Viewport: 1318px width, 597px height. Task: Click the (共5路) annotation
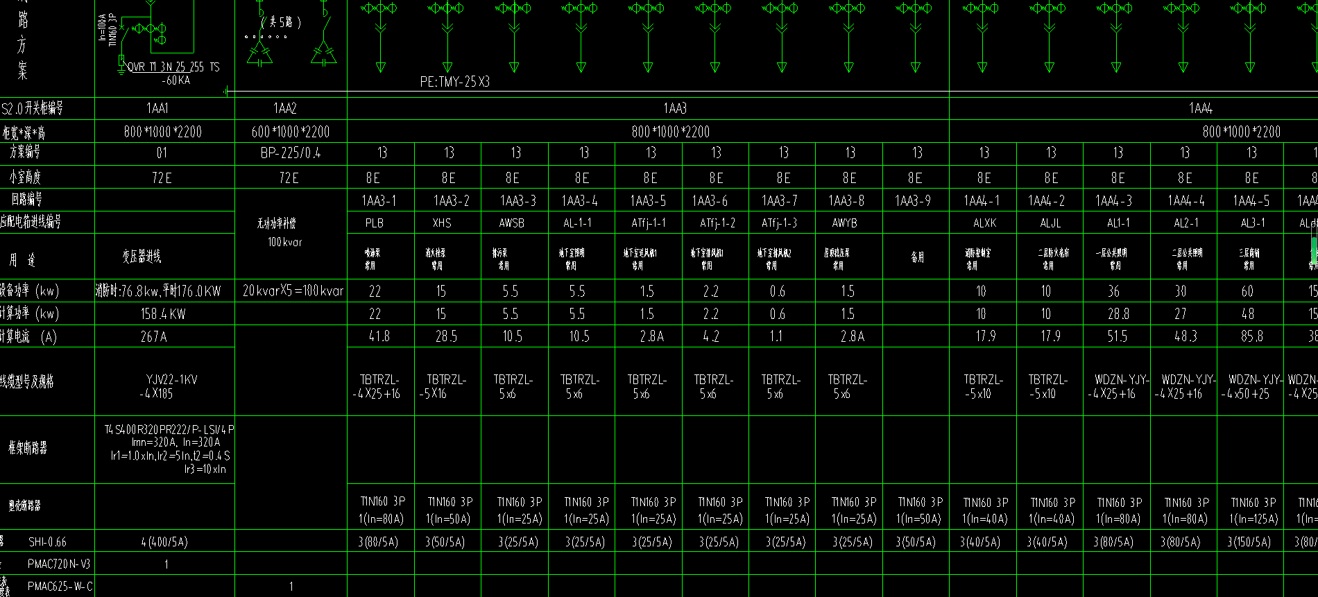pos(280,22)
